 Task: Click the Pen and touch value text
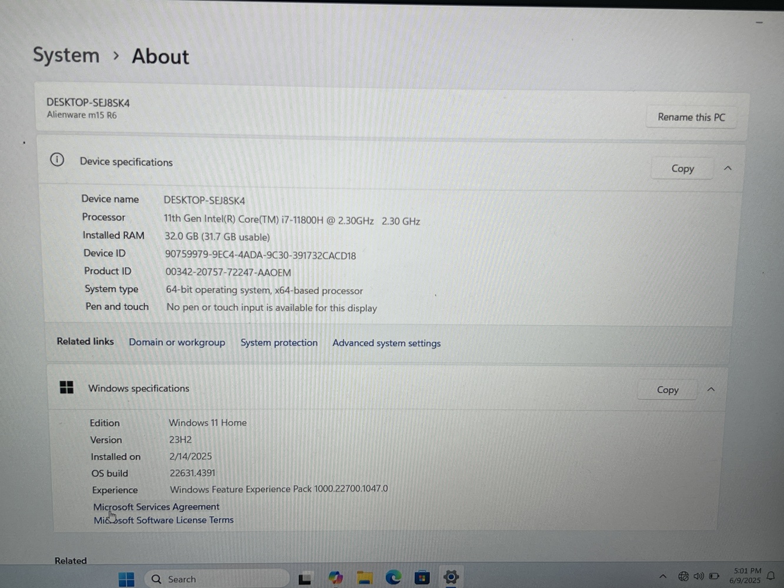tap(272, 308)
